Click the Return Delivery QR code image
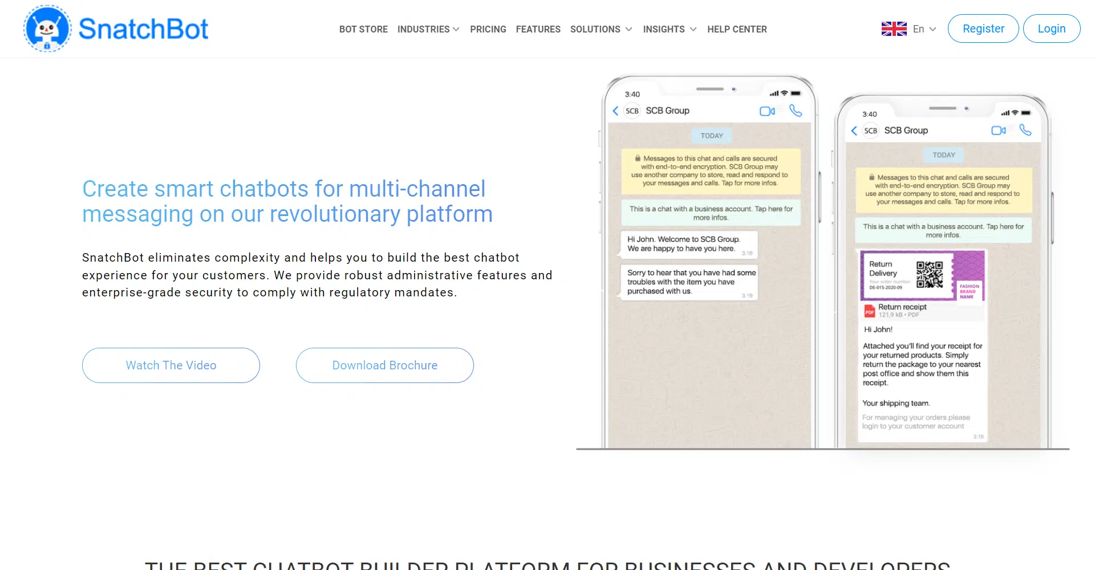1095x570 pixels. [929, 275]
